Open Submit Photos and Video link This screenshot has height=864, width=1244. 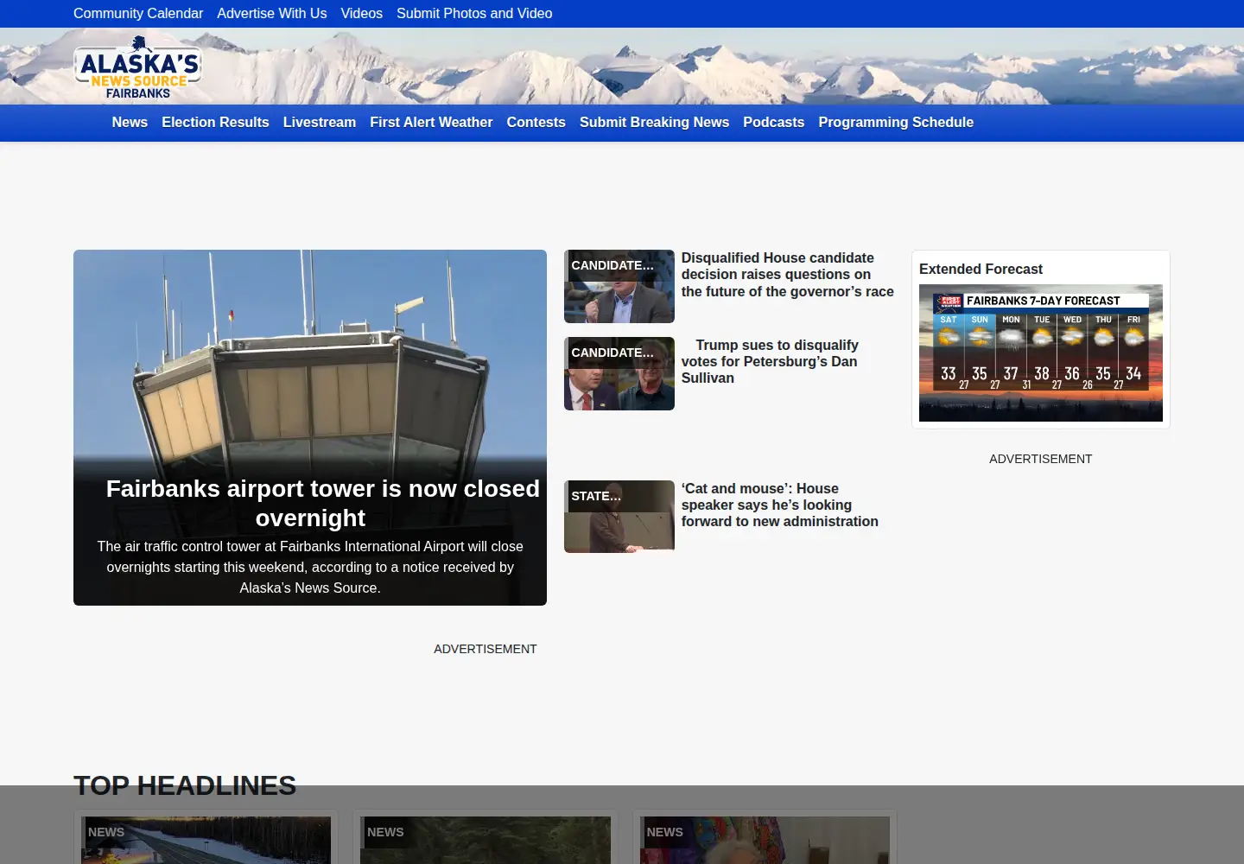pyautogui.click(x=474, y=14)
